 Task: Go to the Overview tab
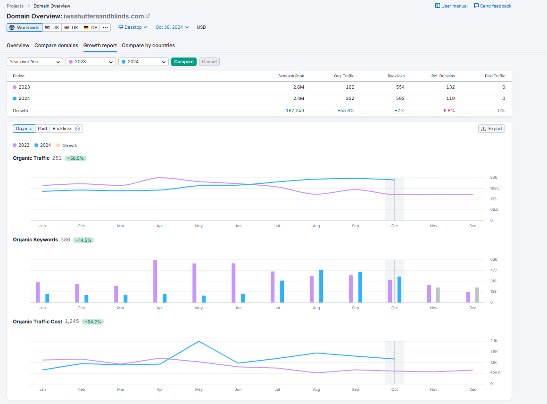tap(18, 45)
